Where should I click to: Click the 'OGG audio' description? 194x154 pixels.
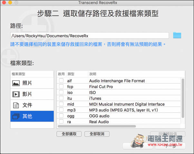pos(99,116)
